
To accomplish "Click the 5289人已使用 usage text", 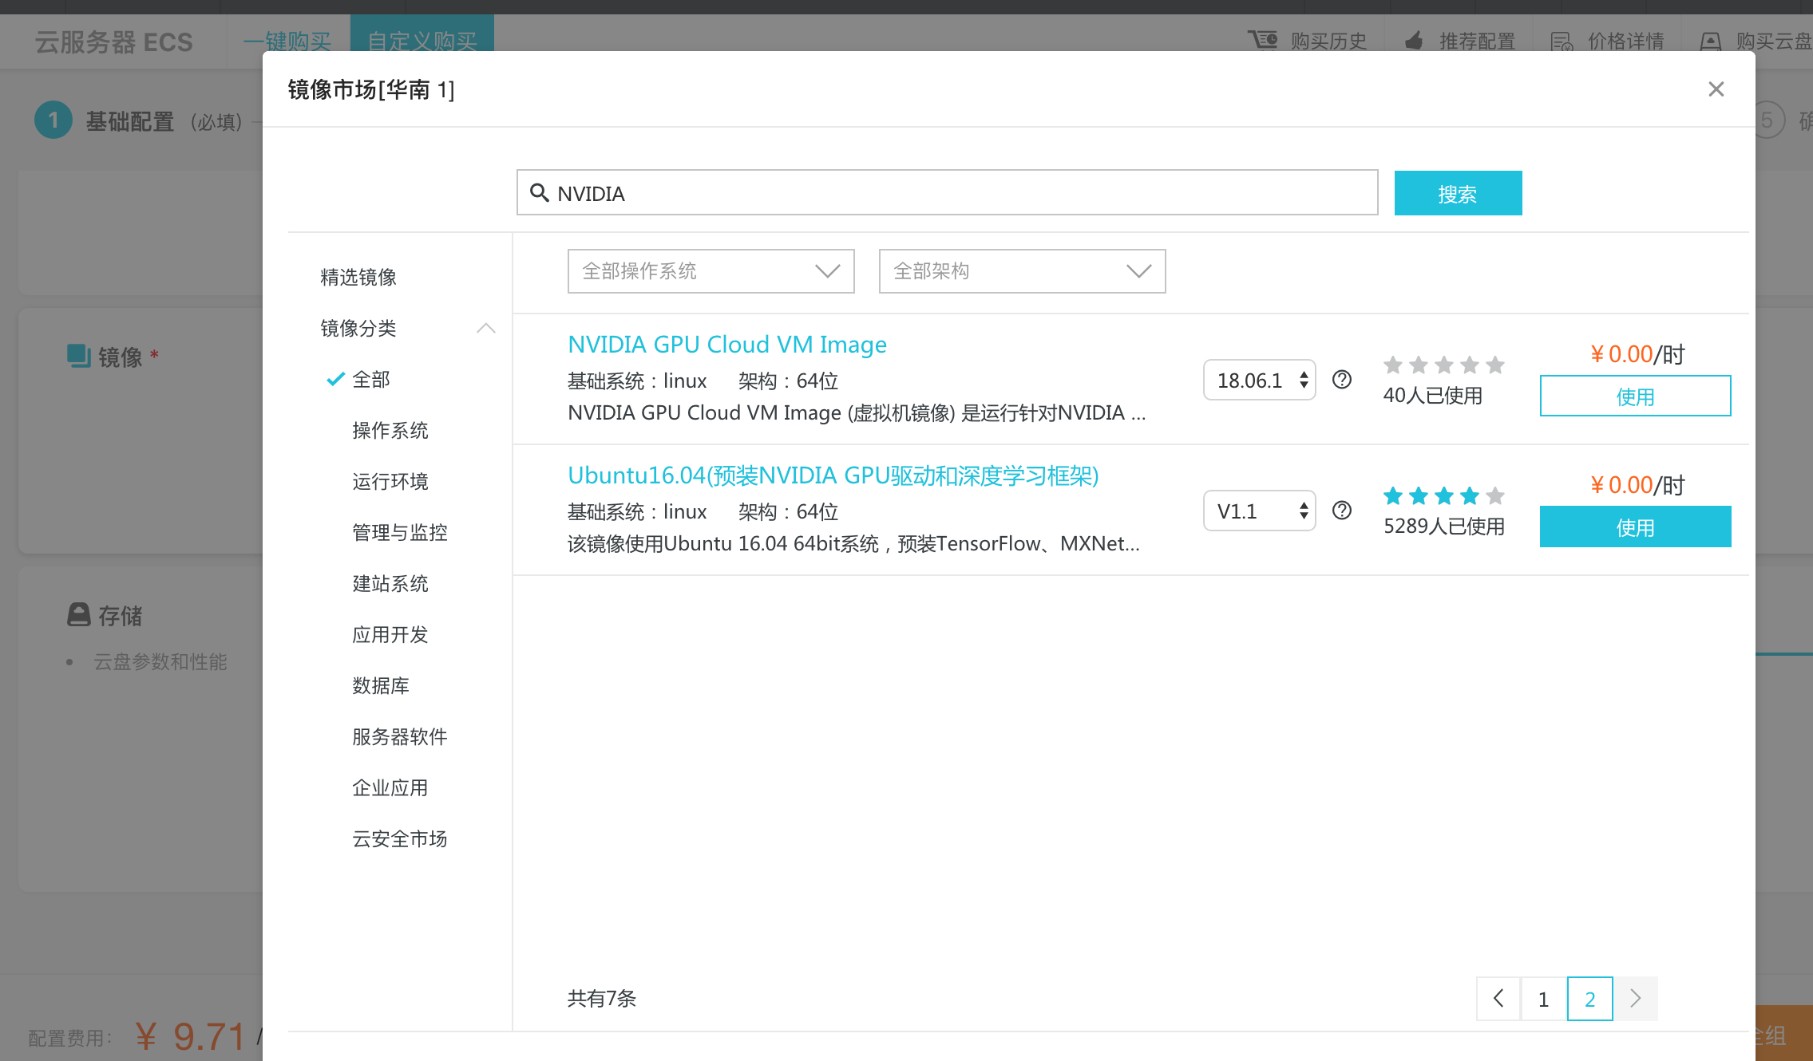I will [1443, 526].
